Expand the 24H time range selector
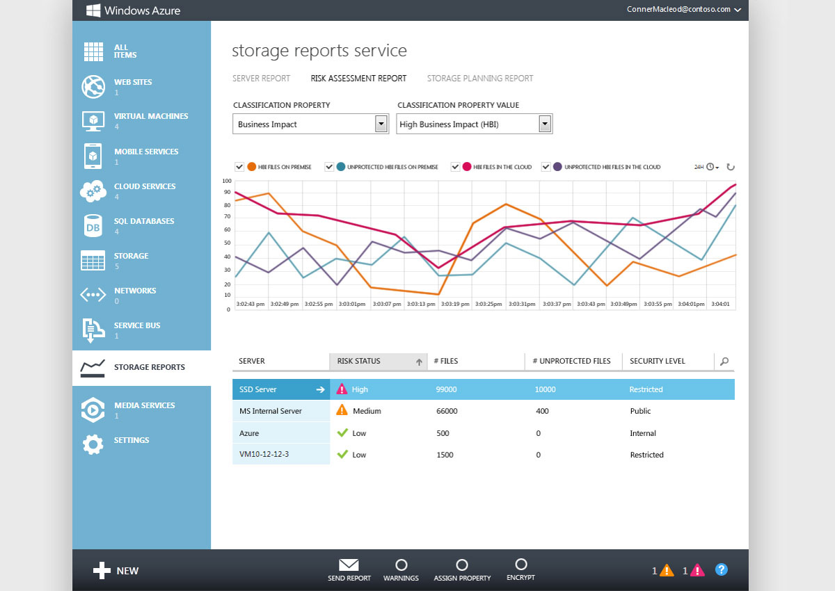 point(706,167)
